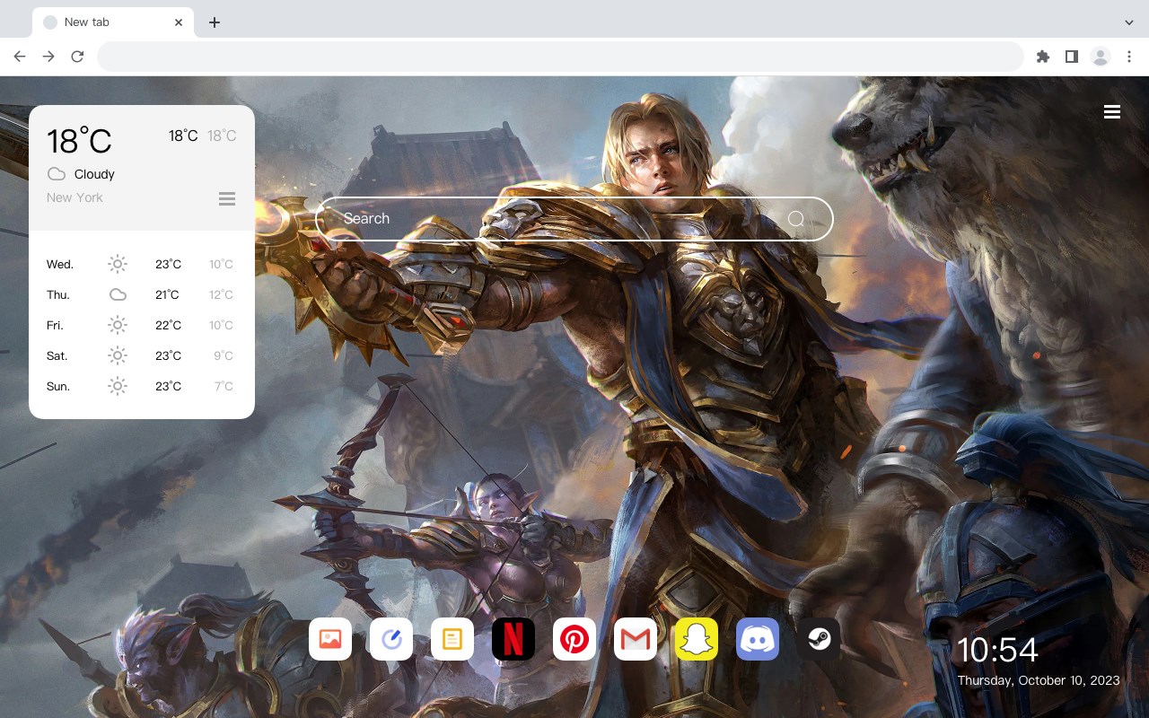1149x718 pixels.
Task: Click Sun. low temperature 7°C
Action: click(224, 386)
